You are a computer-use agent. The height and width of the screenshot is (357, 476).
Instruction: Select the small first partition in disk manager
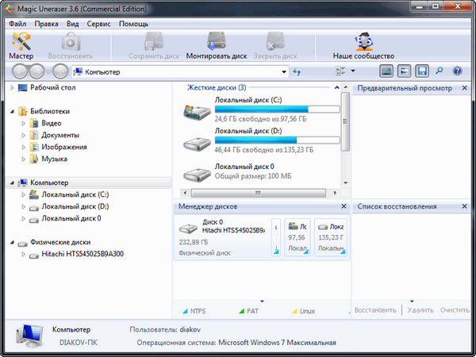(276, 237)
